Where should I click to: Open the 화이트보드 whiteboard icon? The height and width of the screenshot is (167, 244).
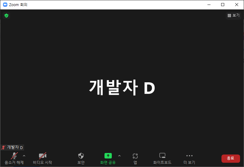pos(162,156)
